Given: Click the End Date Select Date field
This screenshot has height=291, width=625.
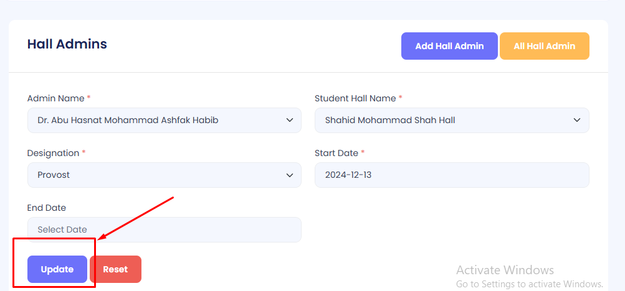Looking at the screenshot, I should [164, 229].
